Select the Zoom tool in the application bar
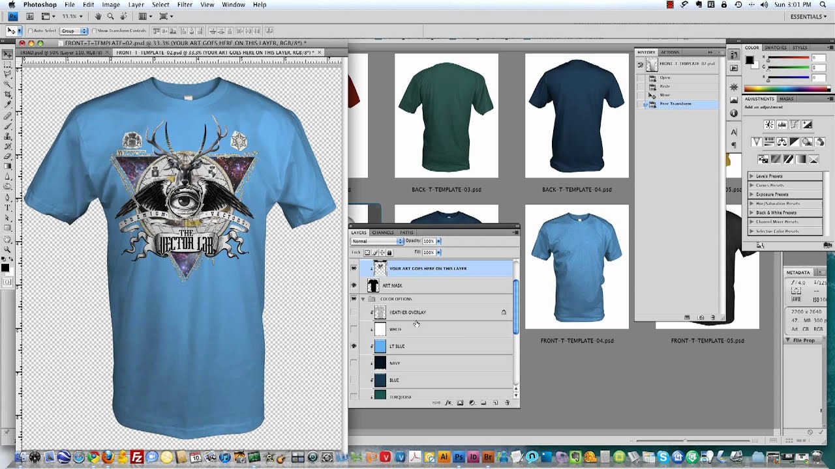The image size is (835, 469). [111, 16]
